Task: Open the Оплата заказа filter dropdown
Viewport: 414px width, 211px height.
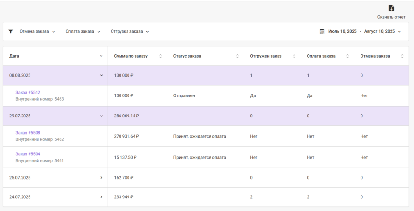Action: pos(83,32)
